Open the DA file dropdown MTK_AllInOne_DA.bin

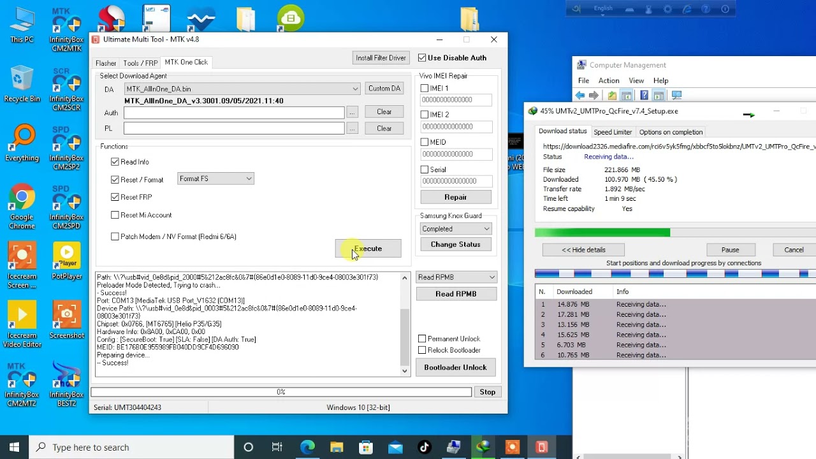[x=242, y=89]
